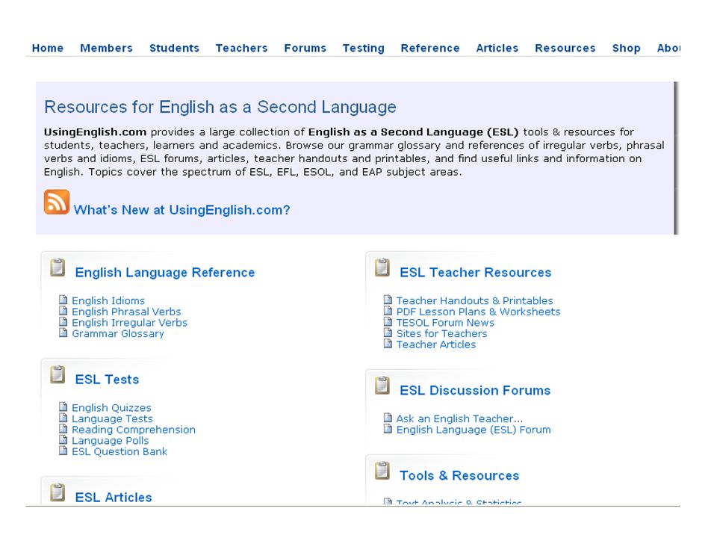Open the ESL Question Bank link
The height and width of the screenshot is (538, 717).
(x=119, y=451)
